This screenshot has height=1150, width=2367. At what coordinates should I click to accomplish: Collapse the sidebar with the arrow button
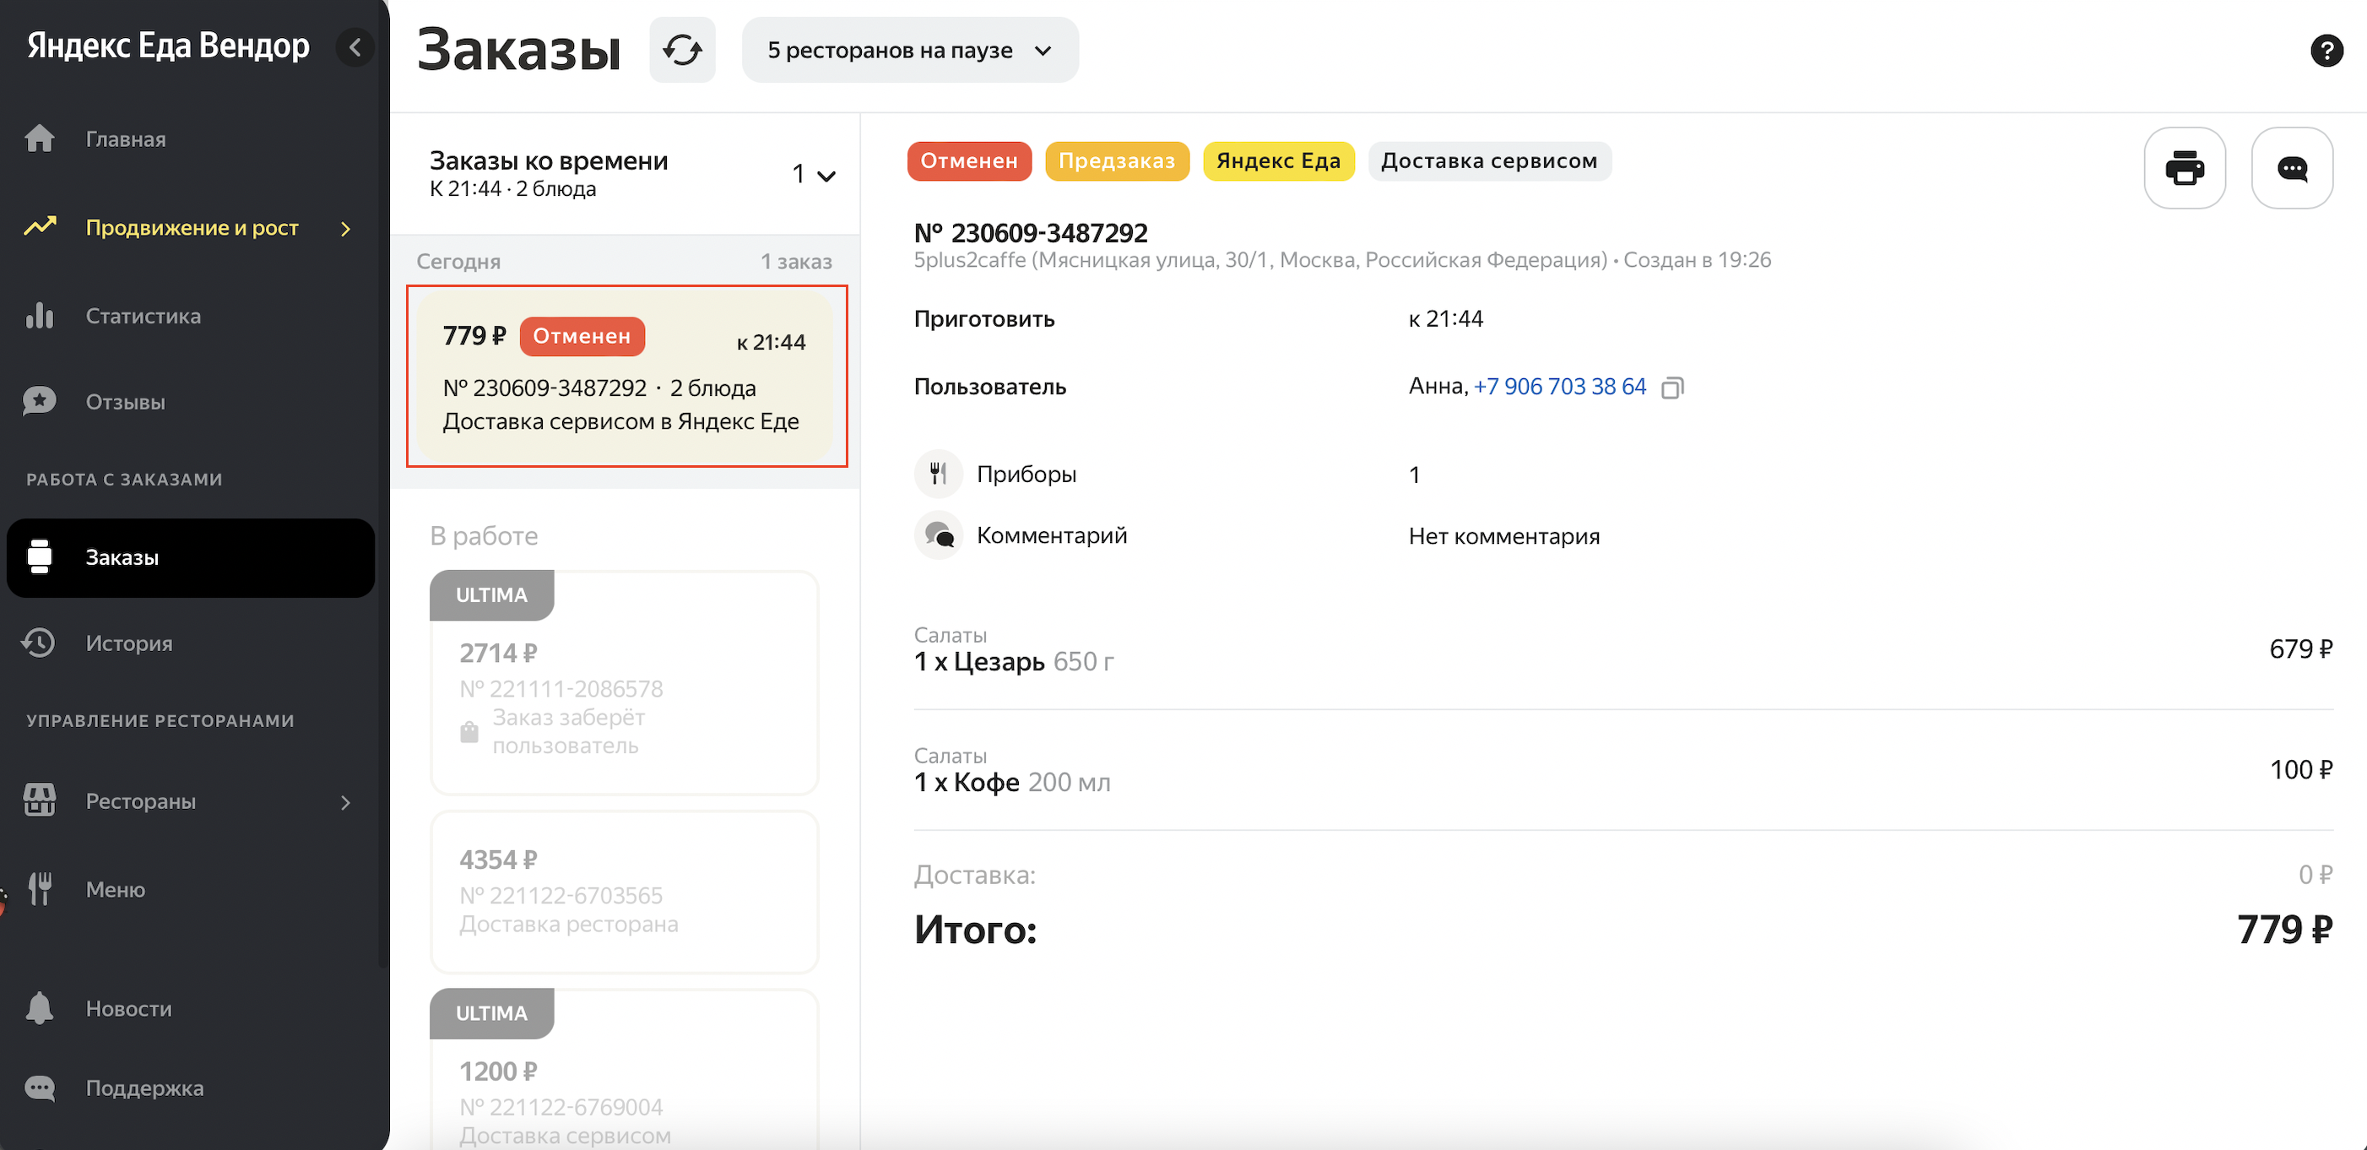coord(355,47)
